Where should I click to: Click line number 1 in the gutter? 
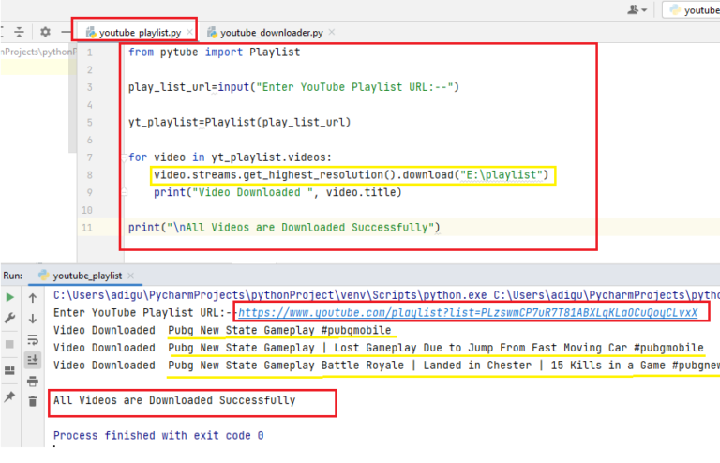[x=90, y=52]
